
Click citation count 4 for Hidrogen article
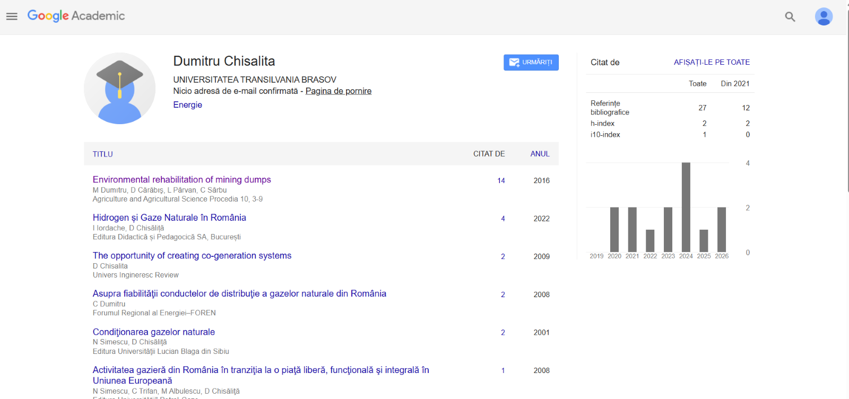click(x=503, y=219)
